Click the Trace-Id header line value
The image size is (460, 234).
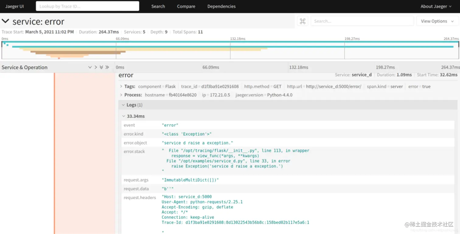[x=235, y=222]
